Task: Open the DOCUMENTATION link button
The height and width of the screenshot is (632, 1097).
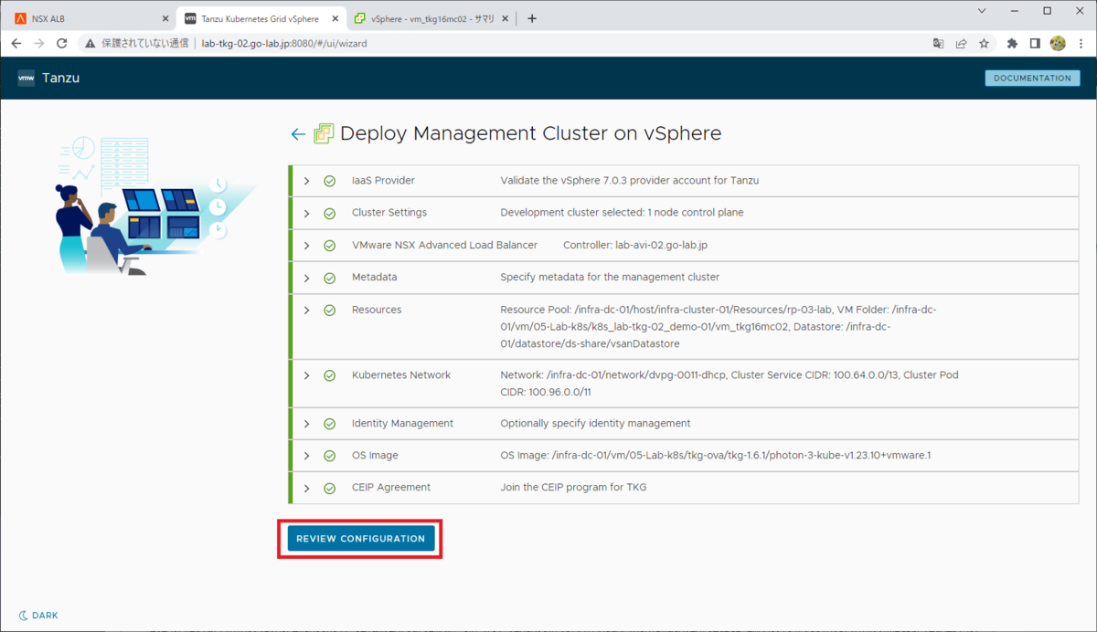Action: pos(1032,79)
